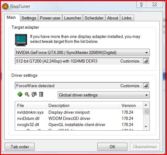Click the driver list scroll up arrow
This screenshot has height=155, width=167.
[146, 105]
